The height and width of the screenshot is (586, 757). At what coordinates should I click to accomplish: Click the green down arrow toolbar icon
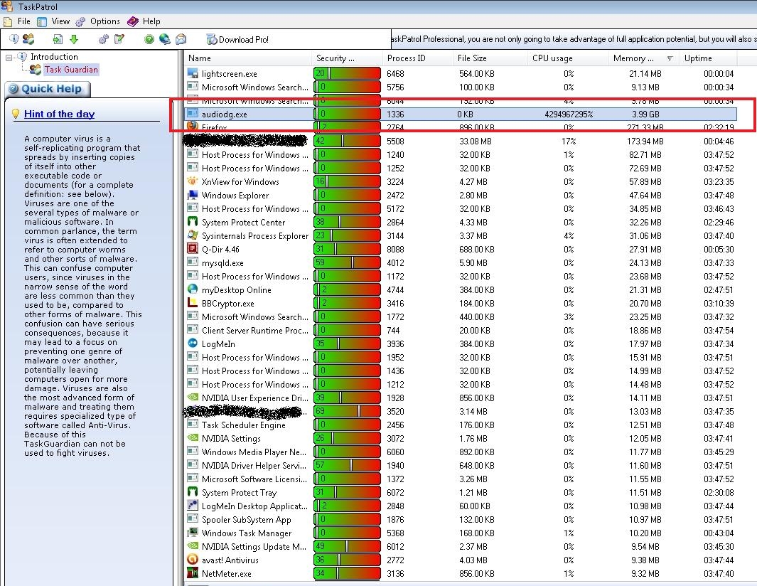(74, 39)
